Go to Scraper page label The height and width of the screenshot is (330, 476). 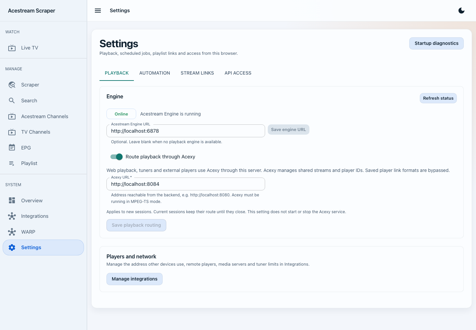point(30,85)
